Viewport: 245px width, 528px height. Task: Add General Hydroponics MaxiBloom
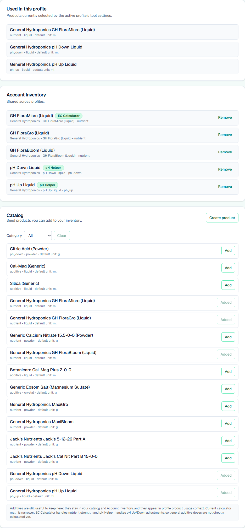(228, 423)
